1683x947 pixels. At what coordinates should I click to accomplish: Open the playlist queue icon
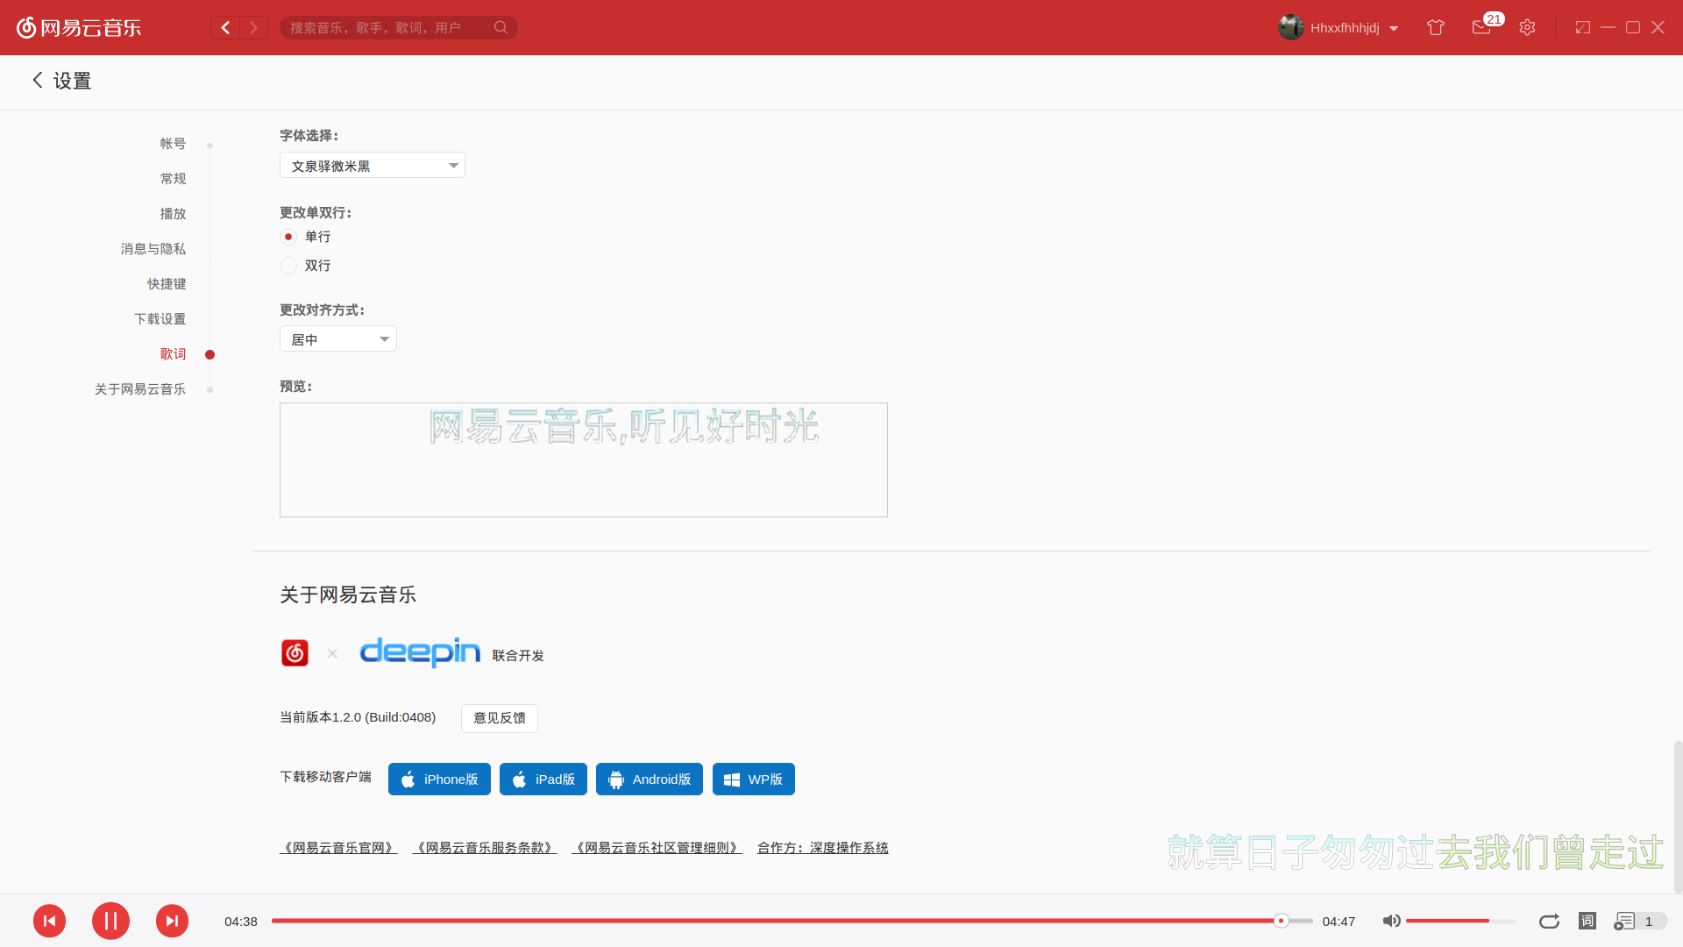tap(1624, 921)
